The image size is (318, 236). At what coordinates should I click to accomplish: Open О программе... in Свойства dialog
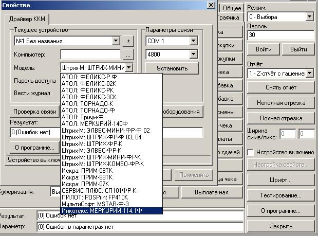point(35,148)
